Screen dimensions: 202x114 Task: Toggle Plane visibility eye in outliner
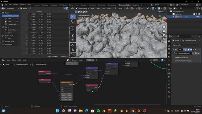coord(197,17)
